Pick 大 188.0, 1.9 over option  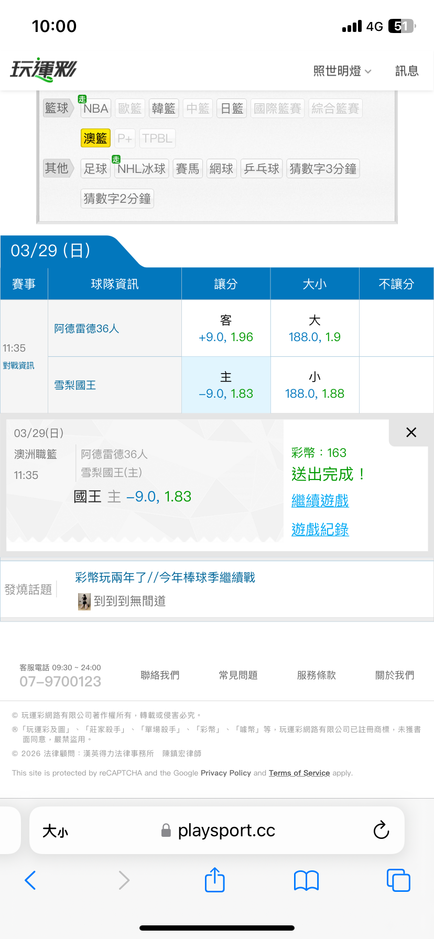tap(314, 329)
